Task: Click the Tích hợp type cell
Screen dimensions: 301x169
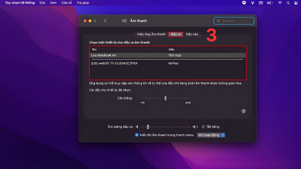Action: click(175, 55)
